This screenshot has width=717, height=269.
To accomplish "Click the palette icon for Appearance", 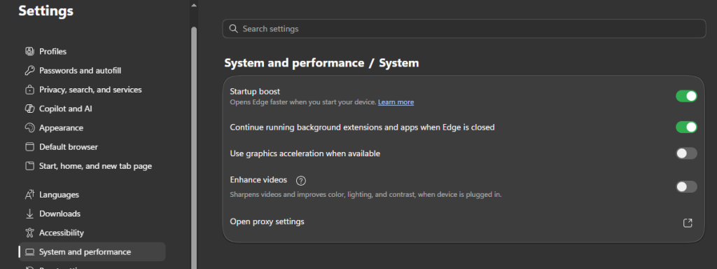I will (x=29, y=127).
